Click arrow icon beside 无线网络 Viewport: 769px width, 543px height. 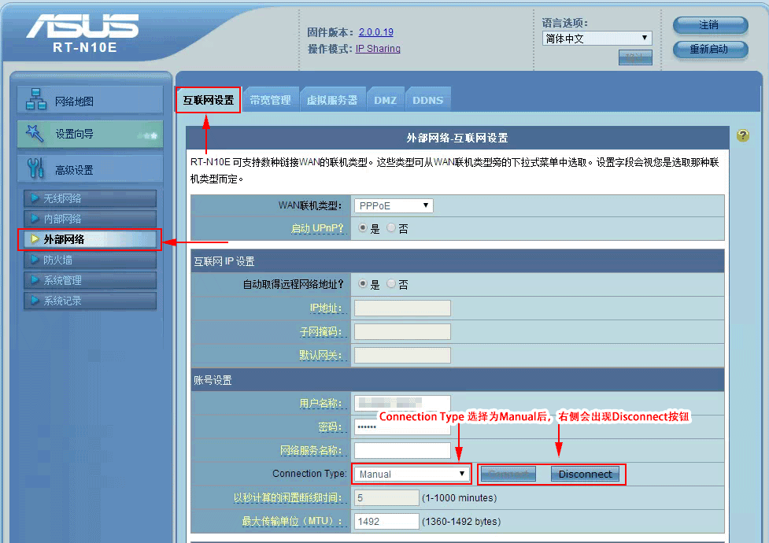pos(35,198)
